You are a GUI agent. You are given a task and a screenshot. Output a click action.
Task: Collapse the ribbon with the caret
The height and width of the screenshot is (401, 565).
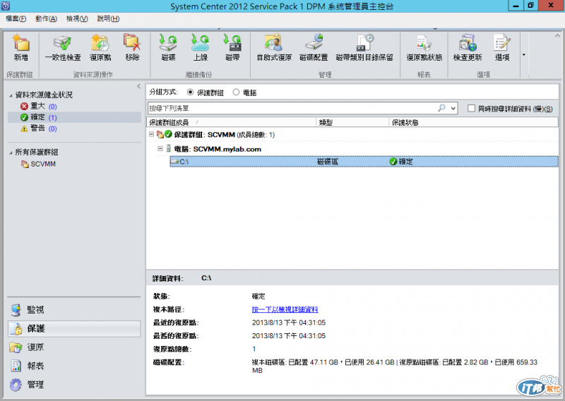coord(557,36)
